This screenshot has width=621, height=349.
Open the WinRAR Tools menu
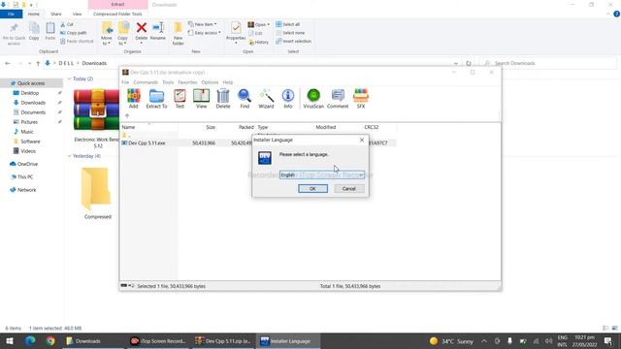click(168, 82)
